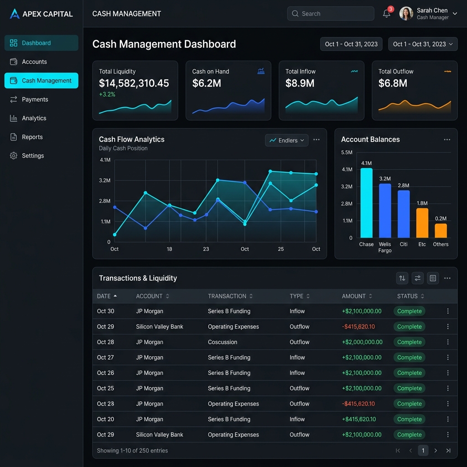The width and height of the screenshot is (467, 467).
Task: Open the Reports section
Action: click(x=33, y=137)
